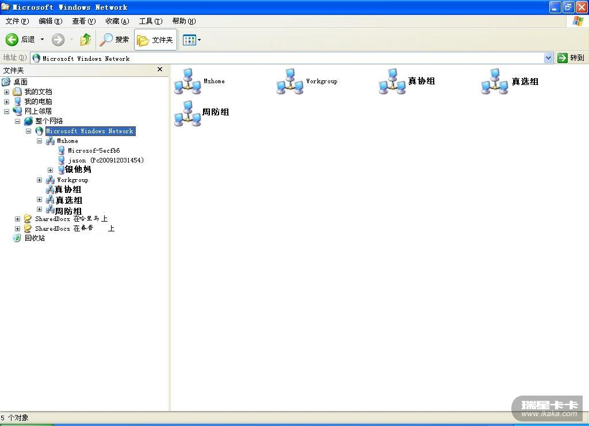Expand the 真选组 tree node
The image size is (589, 426).
click(39, 199)
